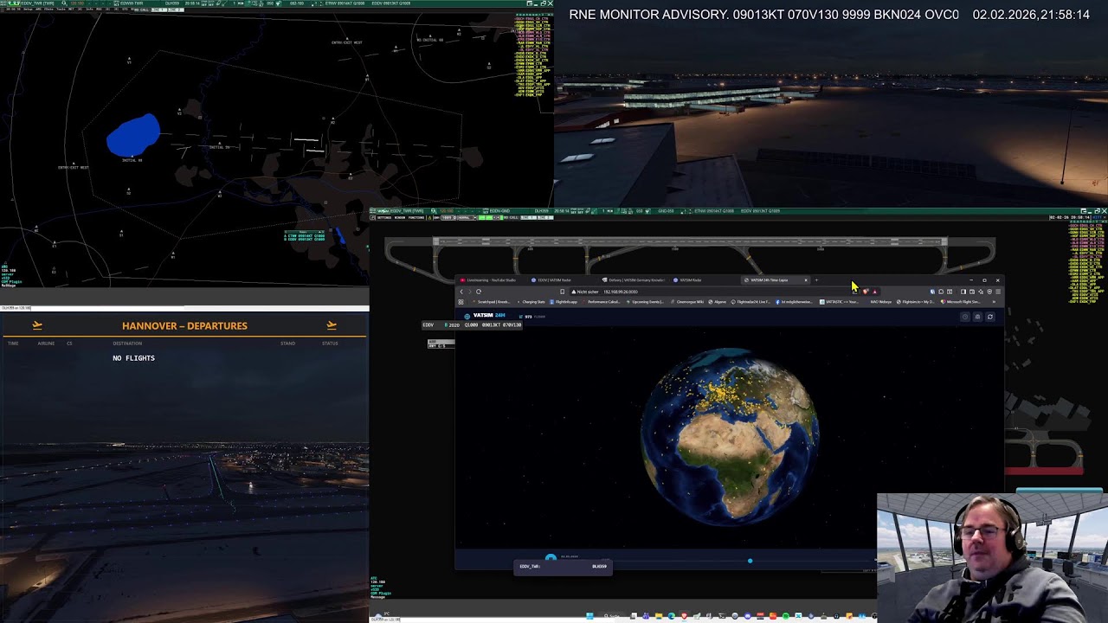1108x623 pixels.
Task: Click the clock icon in VATSIM 24H header
Action: coord(965,317)
